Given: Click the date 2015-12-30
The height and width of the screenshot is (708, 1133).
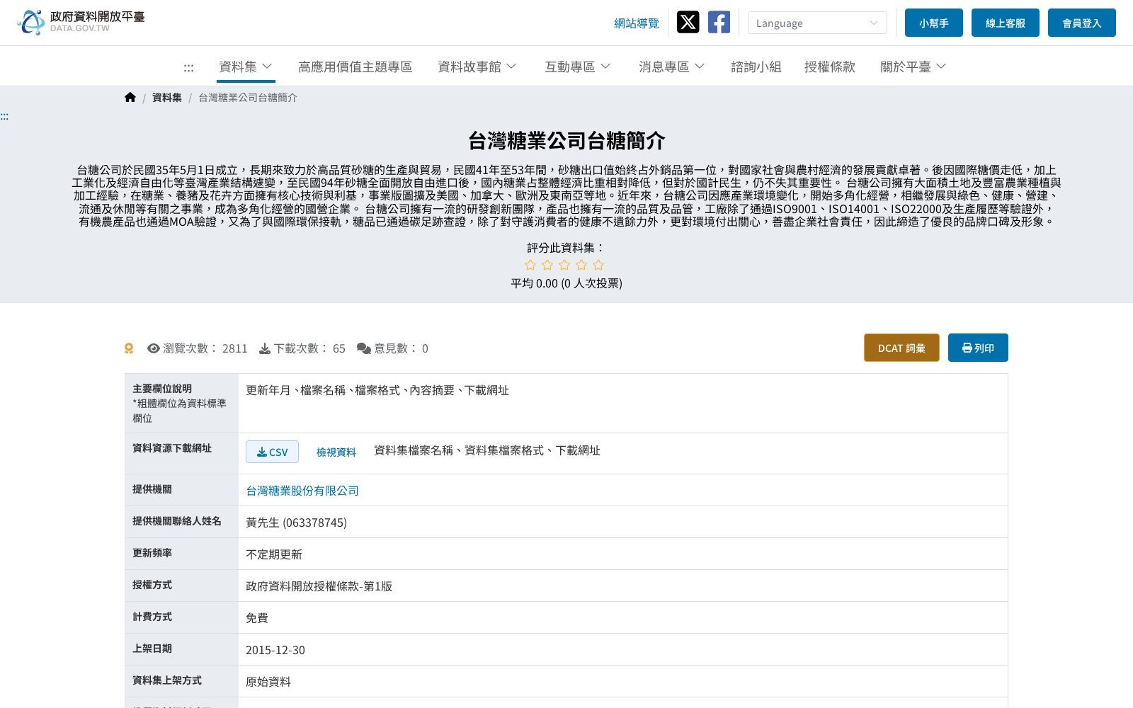Looking at the screenshot, I should [x=275, y=650].
